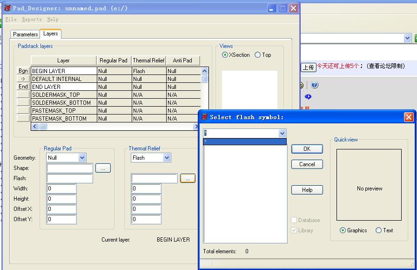This screenshot has height=270, width=417.
Task: Click Cancel in the flash symbol dialog
Action: coord(307,164)
